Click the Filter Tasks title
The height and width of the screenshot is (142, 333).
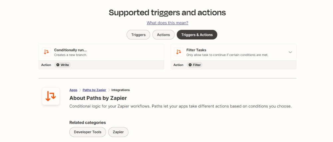[x=196, y=50]
